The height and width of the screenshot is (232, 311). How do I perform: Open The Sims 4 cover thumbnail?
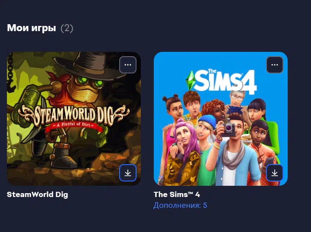coord(221,119)
